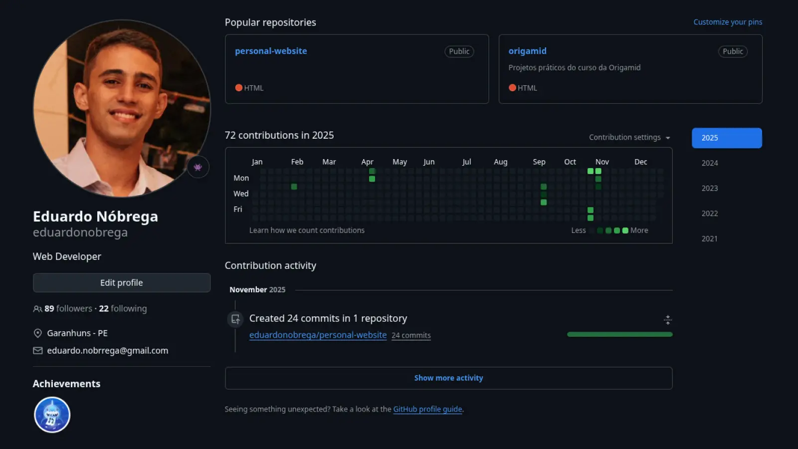Click the green commits progress bar
Screen dimensions: 798x449
pos(619,334)
